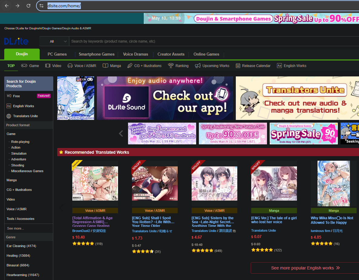Open the Heartwarming (11647) genre

click(x=23, y=275)
